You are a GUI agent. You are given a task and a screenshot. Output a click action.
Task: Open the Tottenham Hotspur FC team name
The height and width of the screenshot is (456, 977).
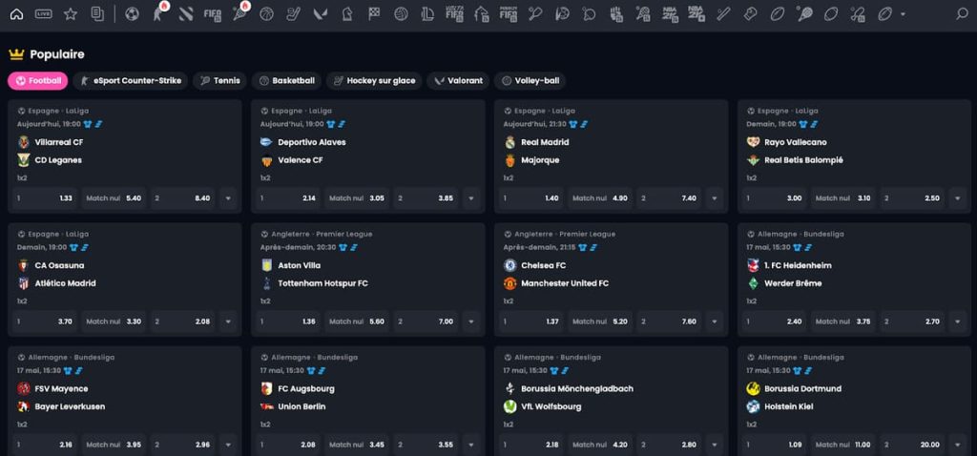[322, 283]
